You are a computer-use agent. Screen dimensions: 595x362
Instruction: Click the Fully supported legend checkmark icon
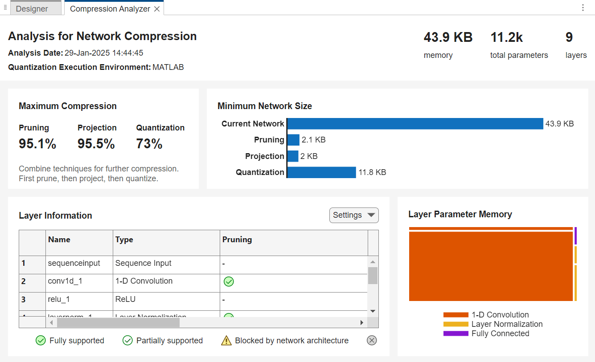41,341
